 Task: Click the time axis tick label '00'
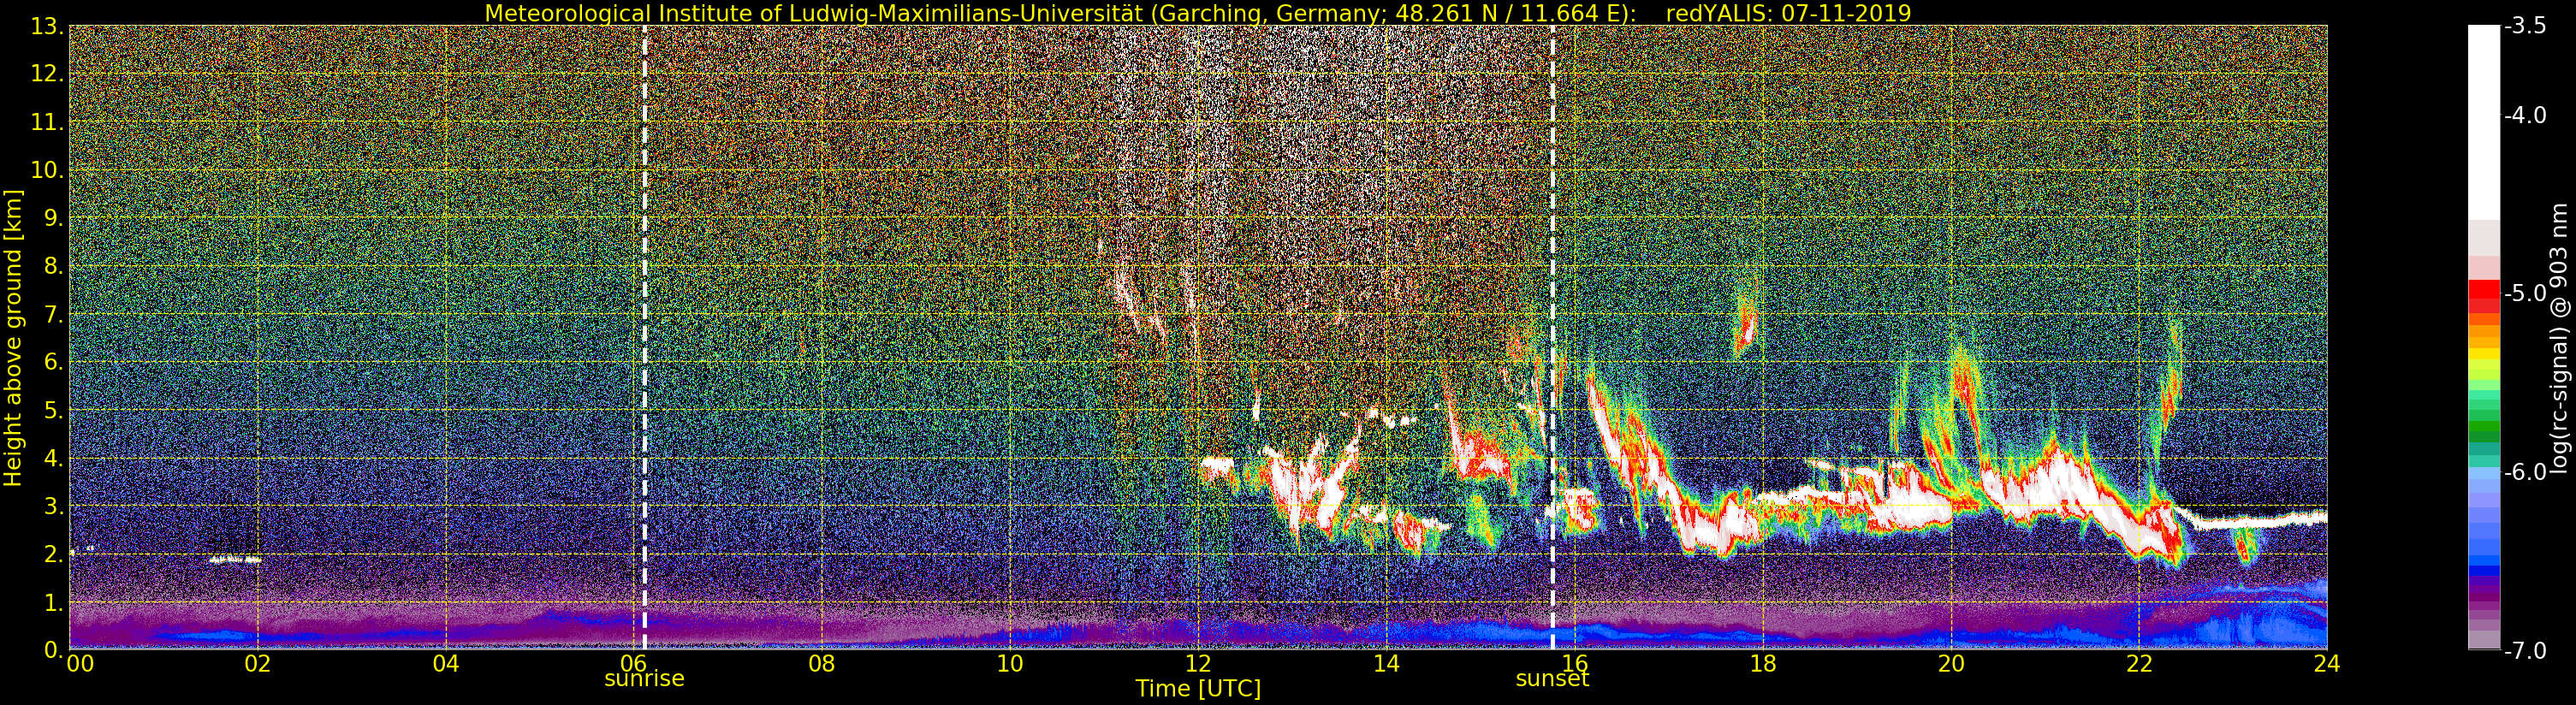80,664
